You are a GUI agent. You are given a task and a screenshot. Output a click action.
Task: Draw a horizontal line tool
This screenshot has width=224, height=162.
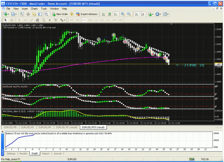point(25,20)
